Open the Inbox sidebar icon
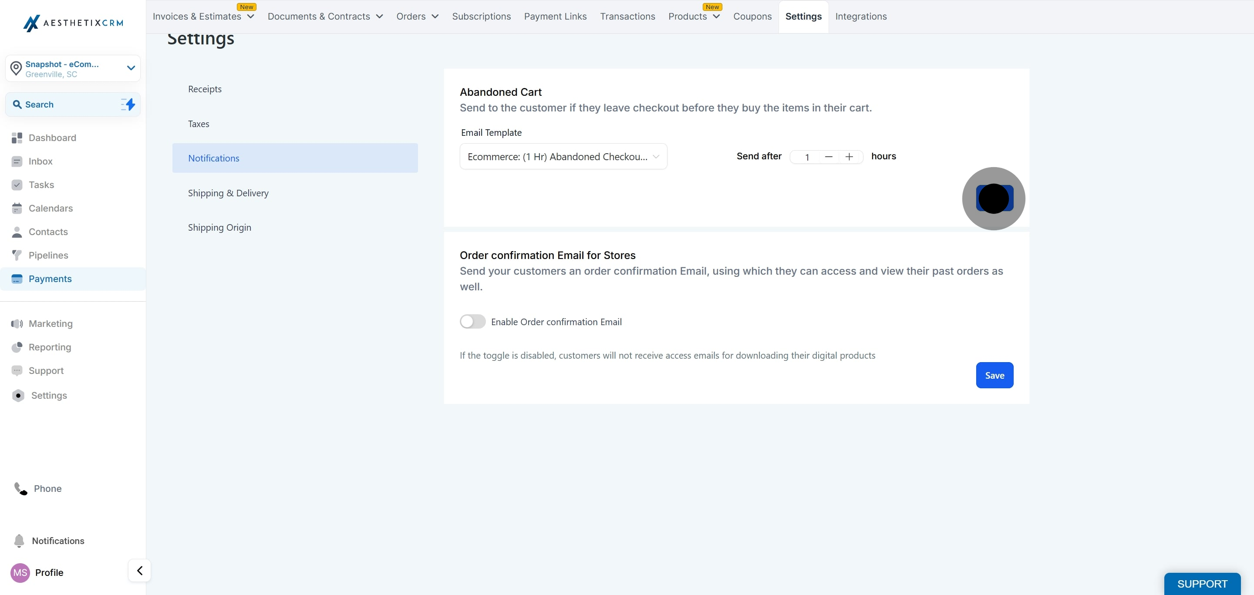This screenshot has height=595, width=1254. tap(17, 161)
